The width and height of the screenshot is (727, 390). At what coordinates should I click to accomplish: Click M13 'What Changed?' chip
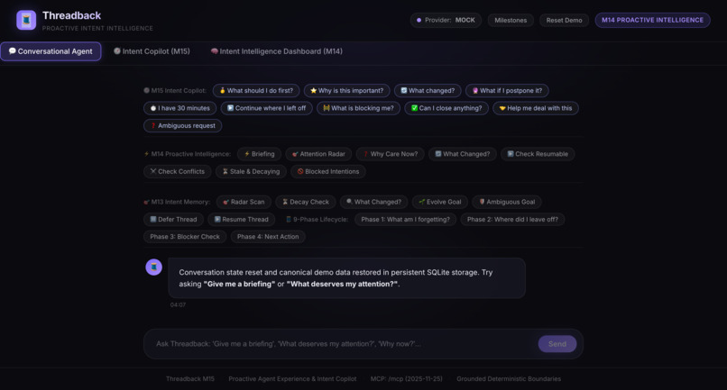(373, 202)
